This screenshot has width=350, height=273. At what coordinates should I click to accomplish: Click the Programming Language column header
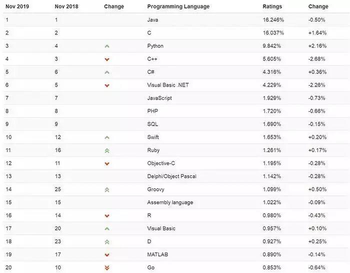click(178, 7)
